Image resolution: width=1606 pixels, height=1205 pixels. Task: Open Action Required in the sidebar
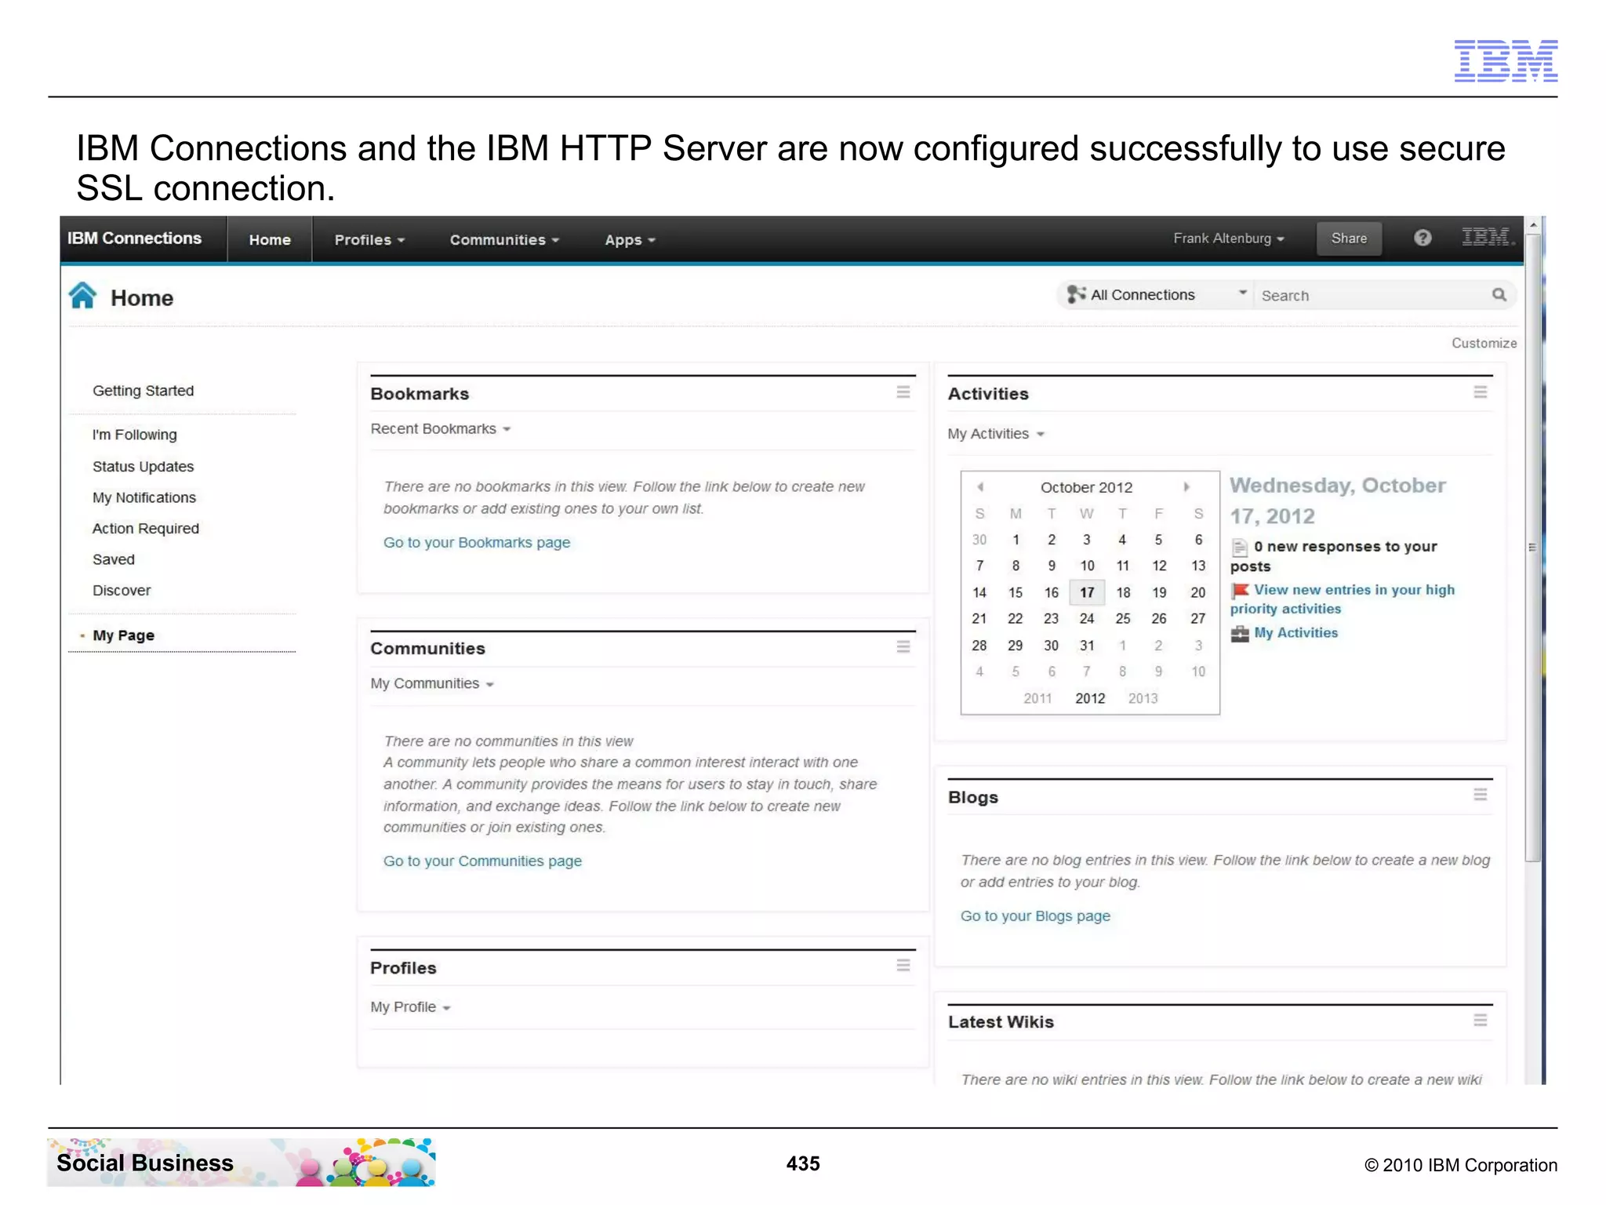pos(146,529)
